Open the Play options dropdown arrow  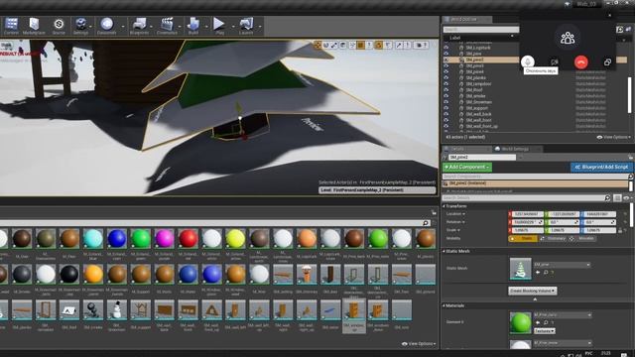pos(233,27)
